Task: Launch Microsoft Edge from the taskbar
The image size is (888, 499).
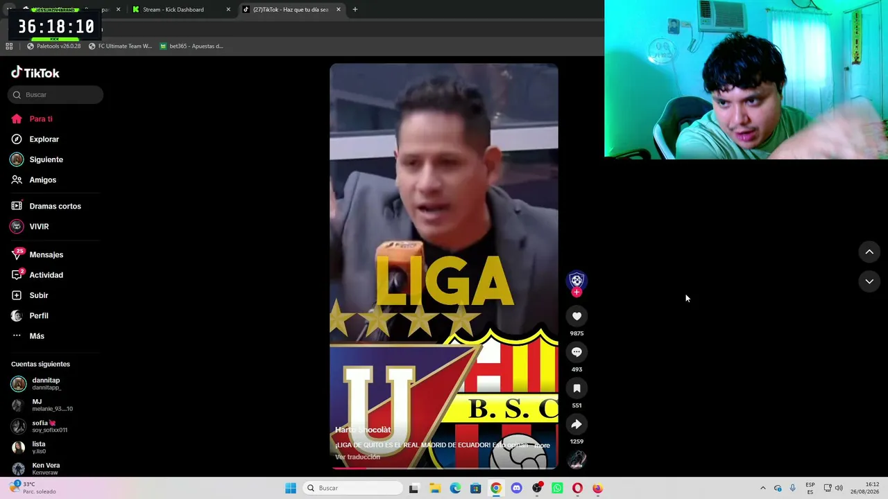Action: (x=455, y=488)
